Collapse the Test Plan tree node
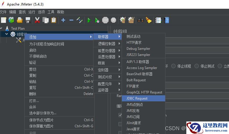 pyautogui.click(x=1, y=28)
